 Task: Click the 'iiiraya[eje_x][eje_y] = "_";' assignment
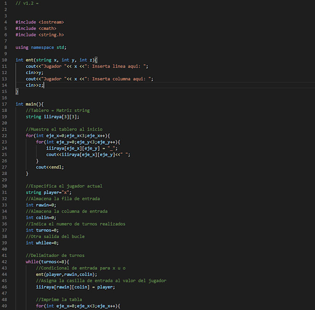click(x=82, y=148)
